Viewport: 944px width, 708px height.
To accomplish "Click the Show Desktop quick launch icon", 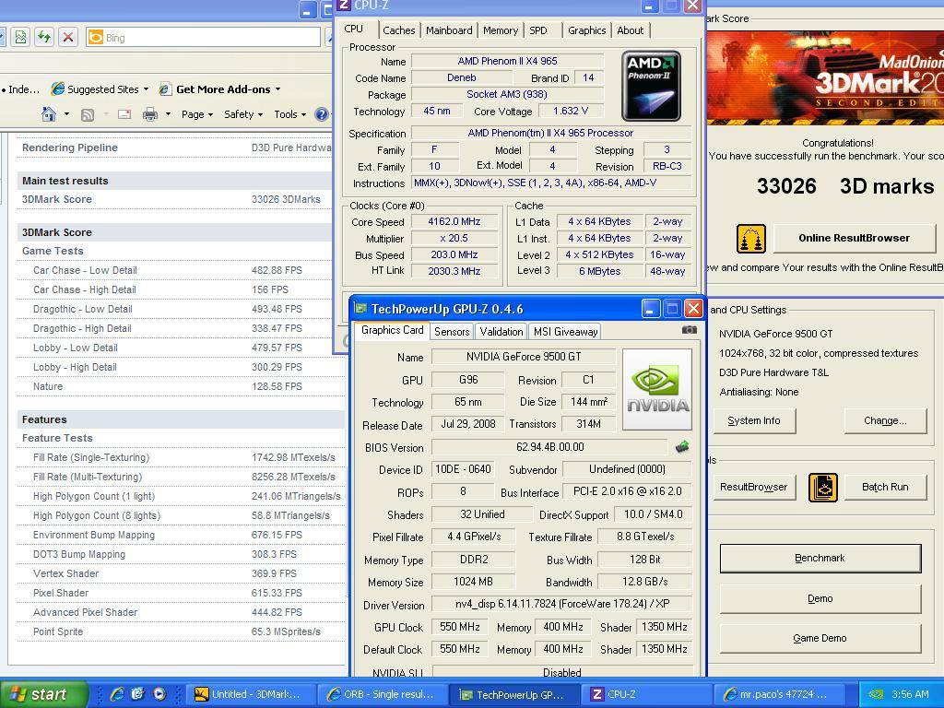I will coord(138,694).
